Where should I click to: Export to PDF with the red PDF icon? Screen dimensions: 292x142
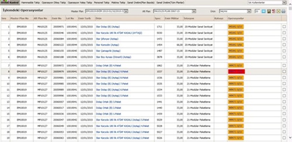(273, 11)
